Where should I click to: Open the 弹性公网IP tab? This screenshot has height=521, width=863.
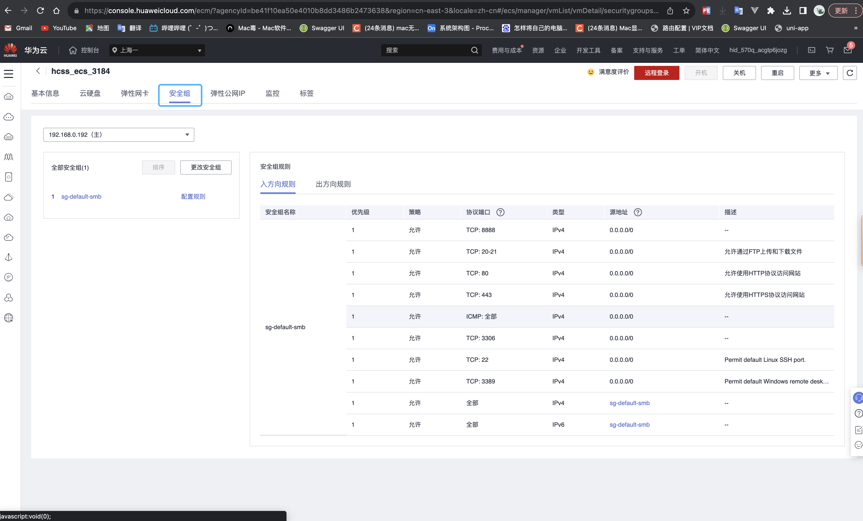228,94
